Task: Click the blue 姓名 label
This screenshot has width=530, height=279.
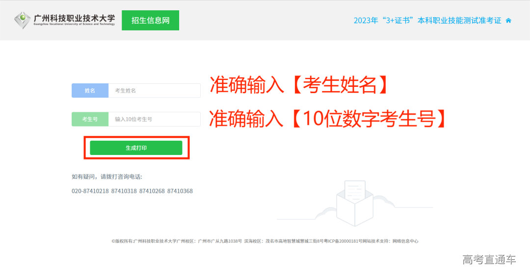Action: coord(90,91)
